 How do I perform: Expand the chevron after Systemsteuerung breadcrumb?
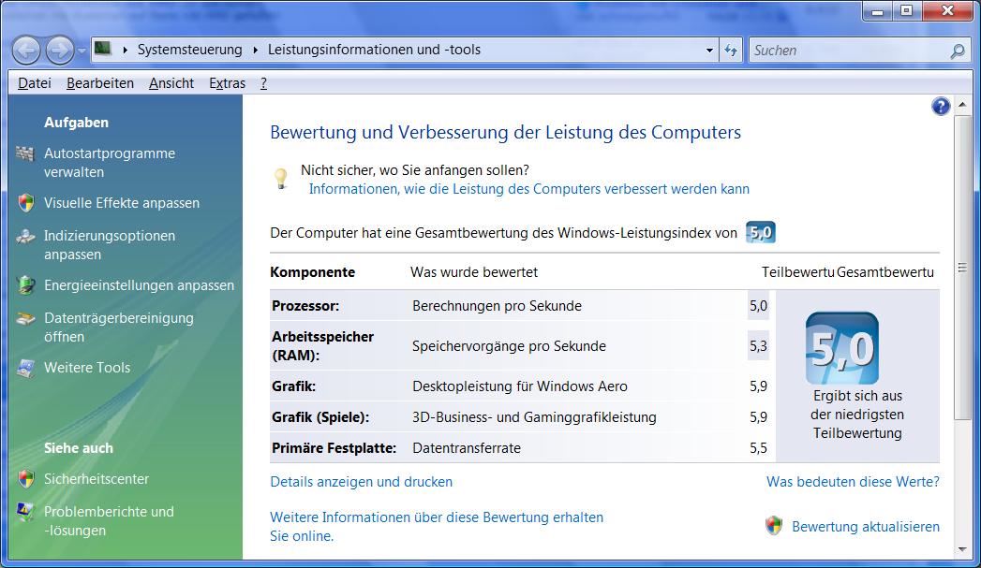click(255, 50)
